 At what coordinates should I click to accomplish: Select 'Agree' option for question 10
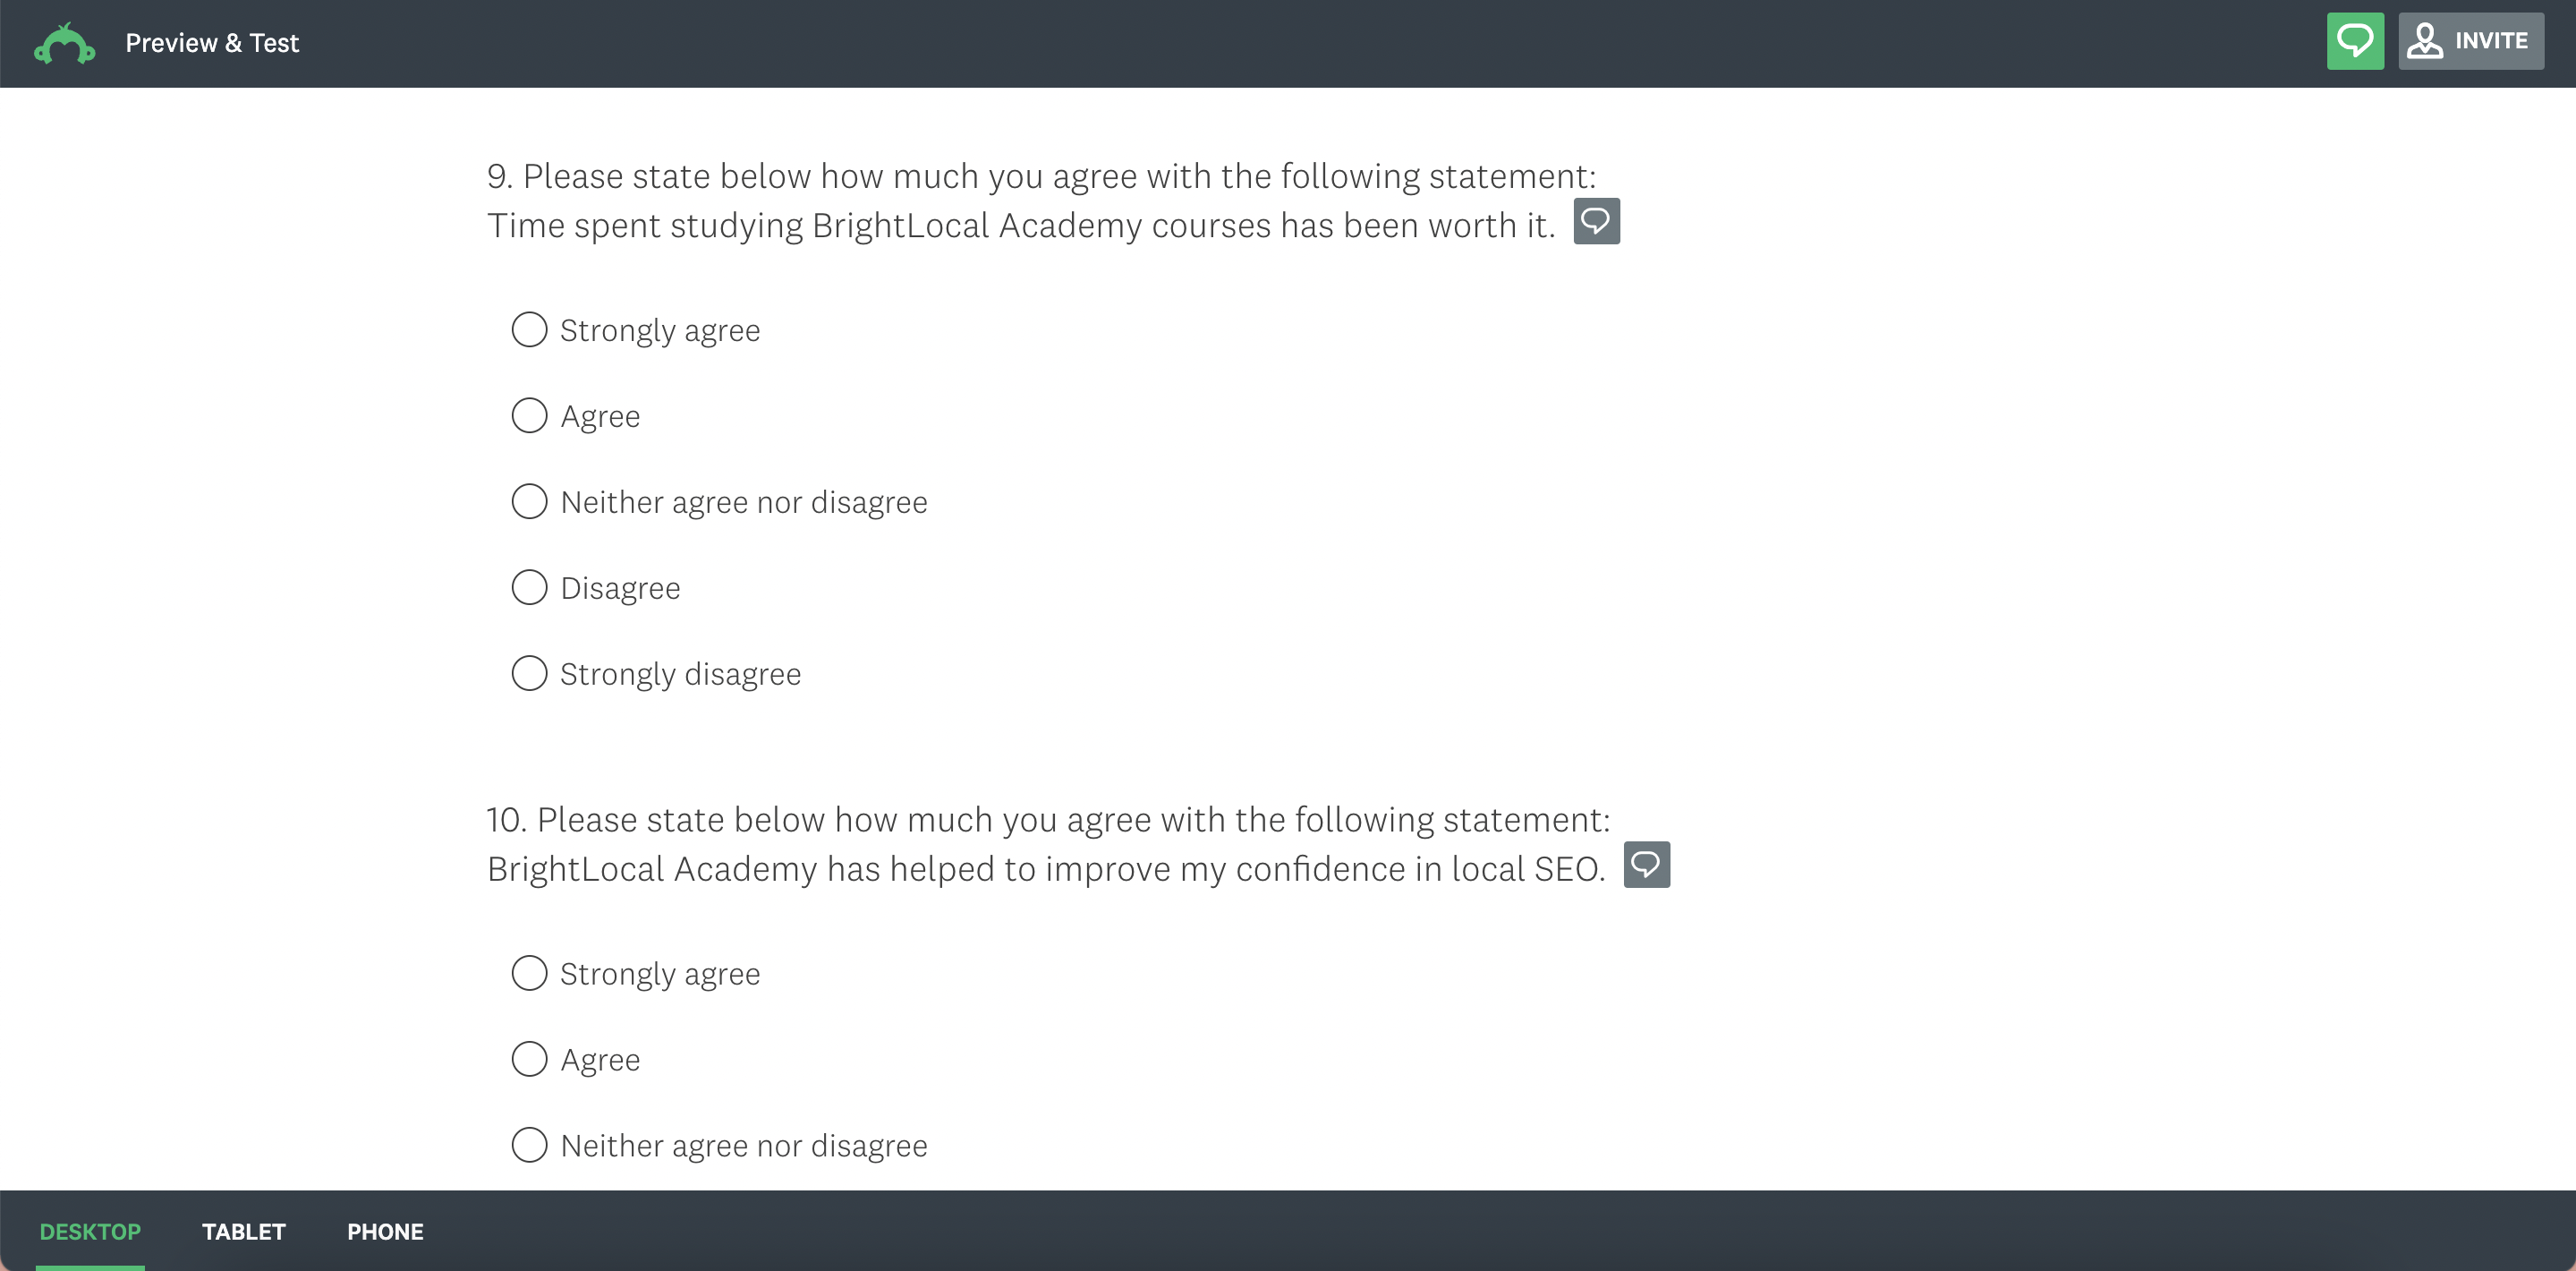pyautogui.click(x=529, y=1059)
